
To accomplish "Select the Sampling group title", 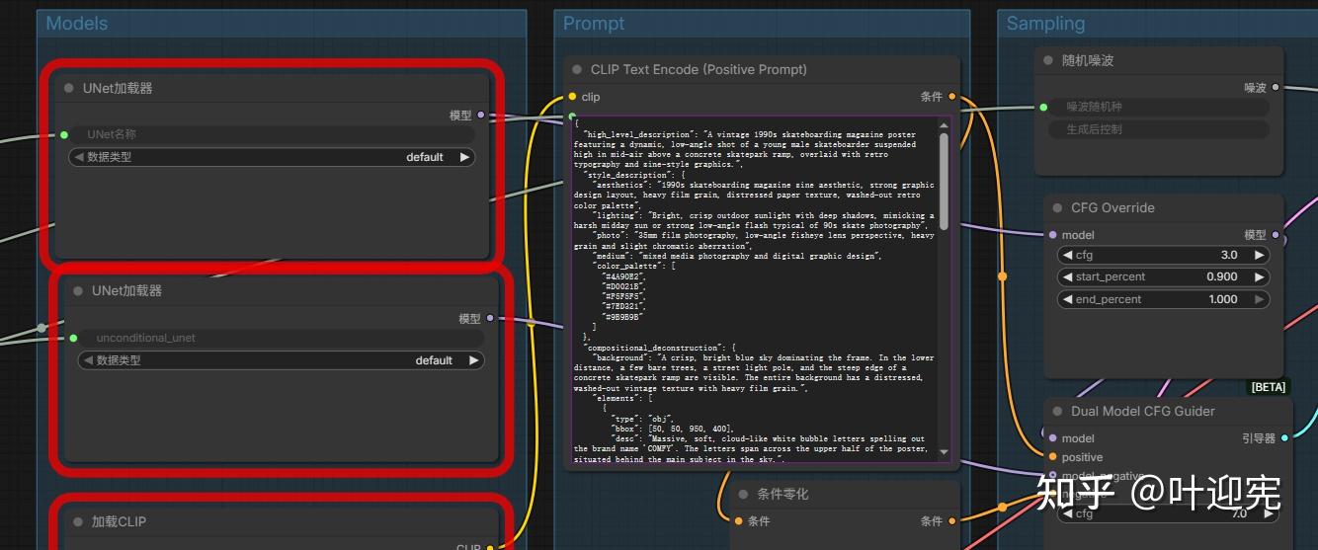I will click(1045, 24).
